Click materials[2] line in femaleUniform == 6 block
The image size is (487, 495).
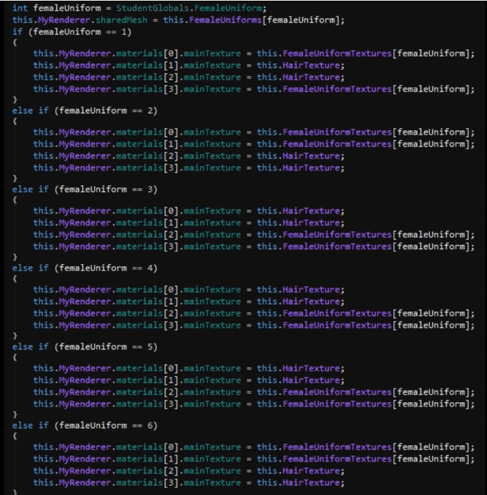(x=189, y=471)
